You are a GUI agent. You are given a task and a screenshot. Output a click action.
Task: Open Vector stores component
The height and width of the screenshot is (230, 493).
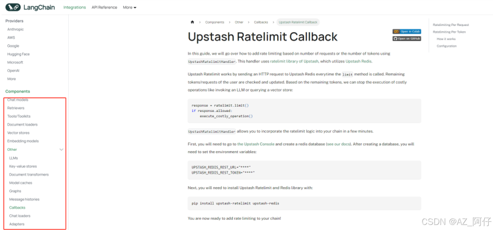pyautogui.click(x=18, y=133)
